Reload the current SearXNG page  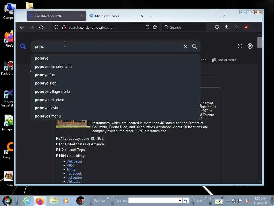click(41, 27)
